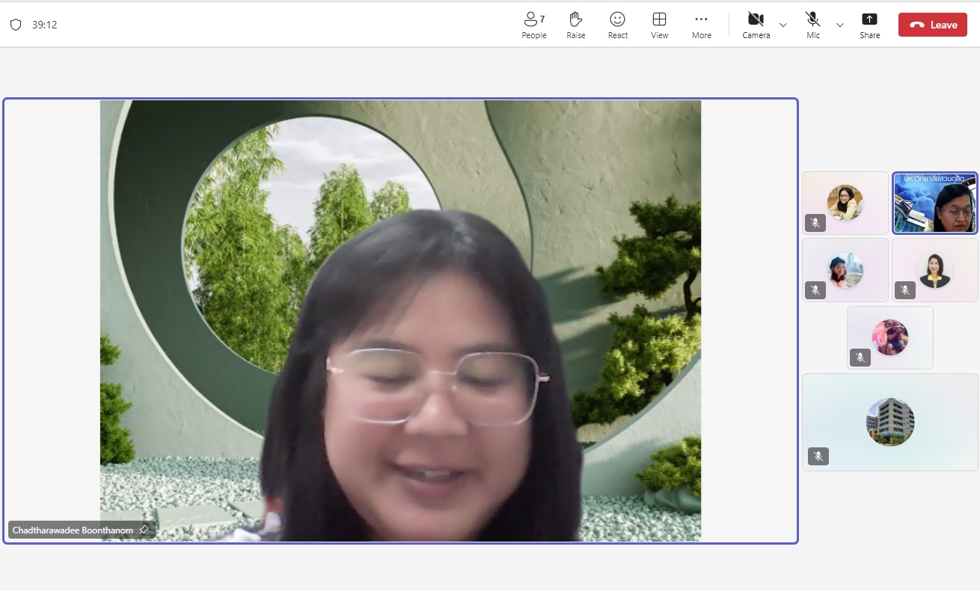
Task: Leave the meeting
Action: pyautogui.click(x=932, y=25)
